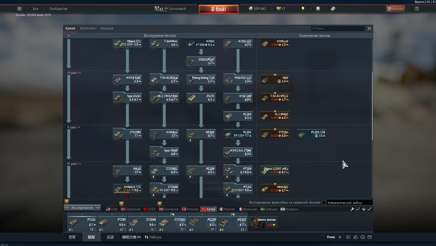Click the research tree vertical scrollbar

[372, 106]
